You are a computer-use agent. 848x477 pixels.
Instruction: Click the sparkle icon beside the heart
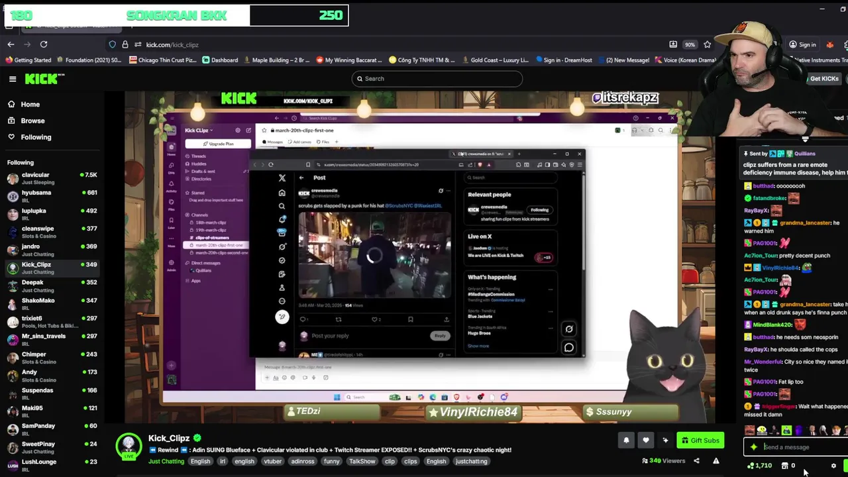coord(665,441)
